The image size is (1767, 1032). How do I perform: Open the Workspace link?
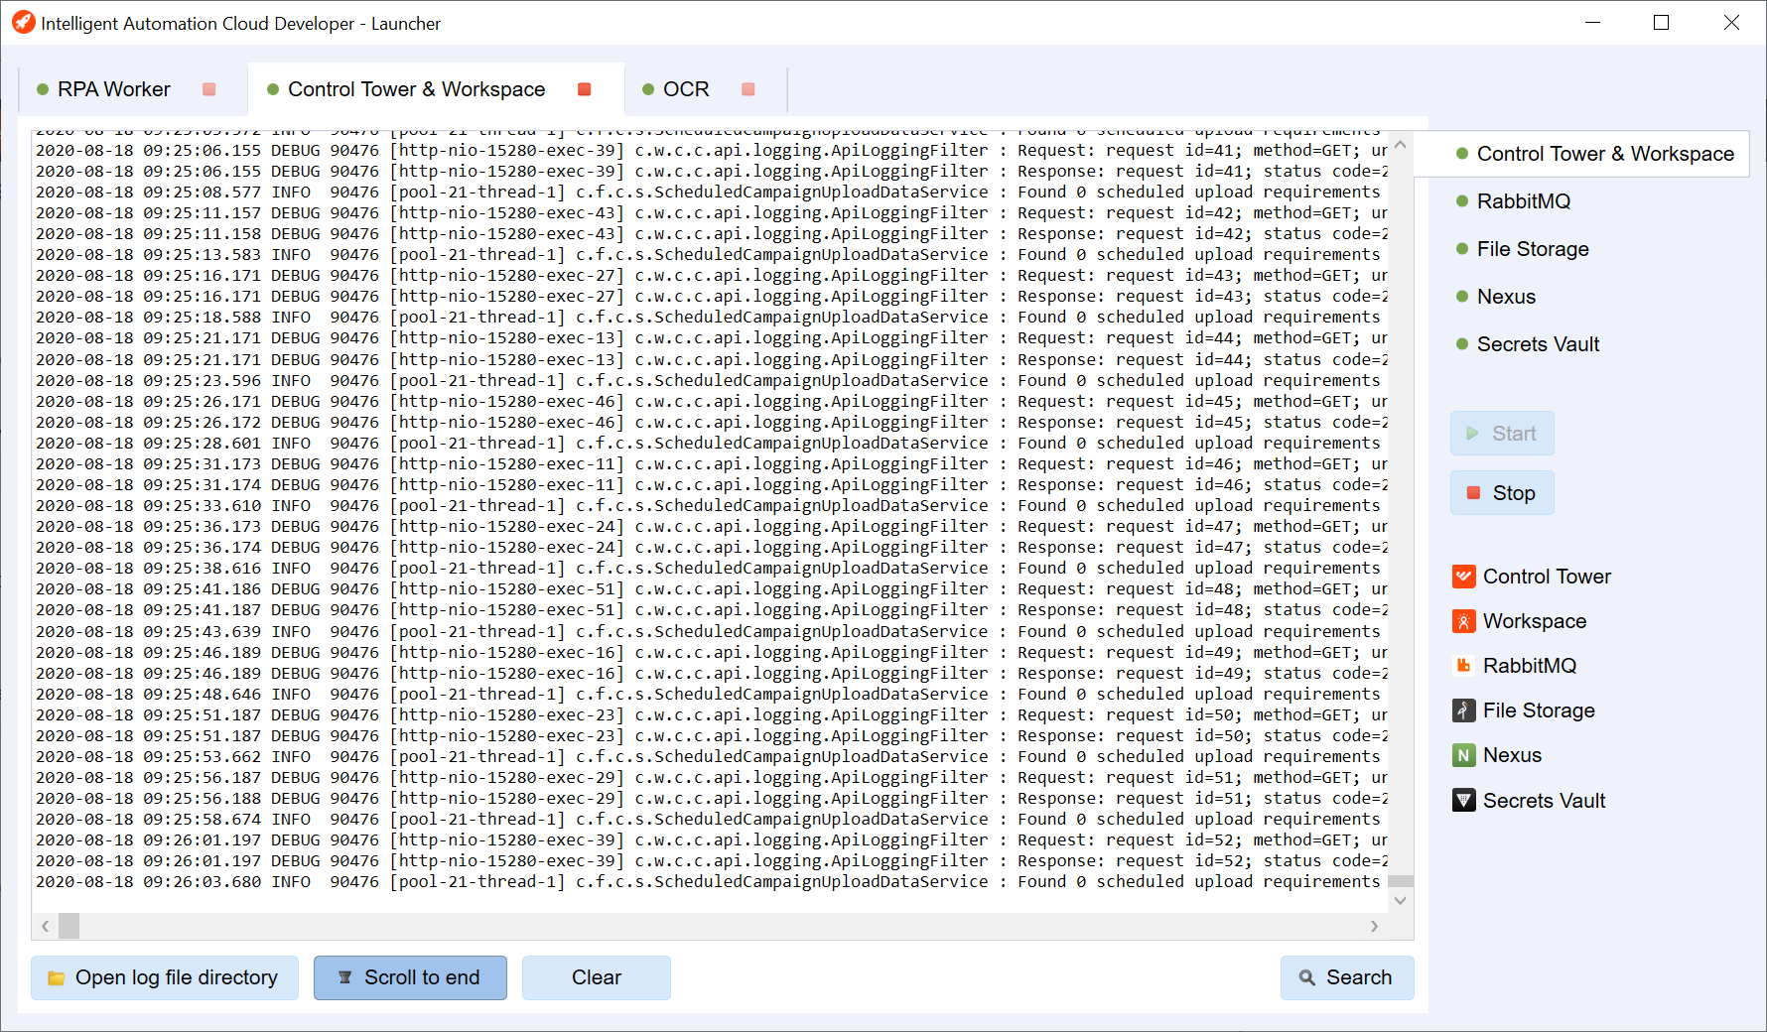[1535, 621]
